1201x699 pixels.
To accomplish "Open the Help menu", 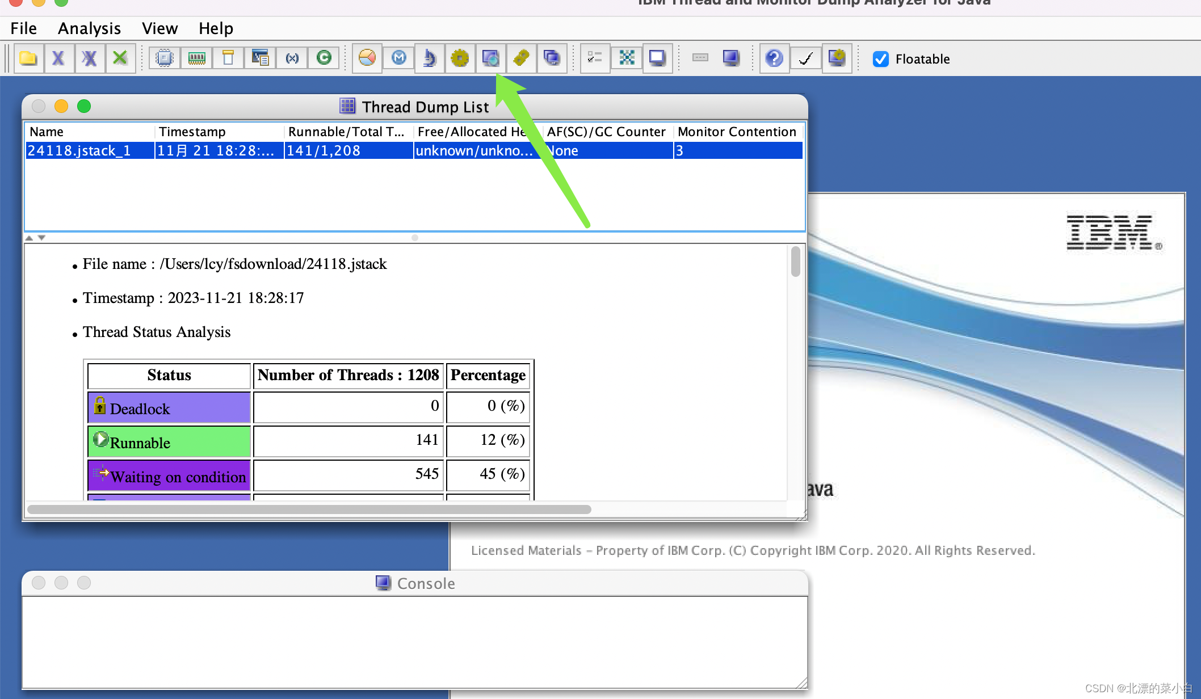I will (x=216, y=28).
